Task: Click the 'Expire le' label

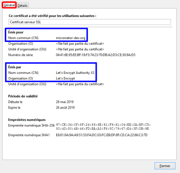Action: (x=14, y=108)
